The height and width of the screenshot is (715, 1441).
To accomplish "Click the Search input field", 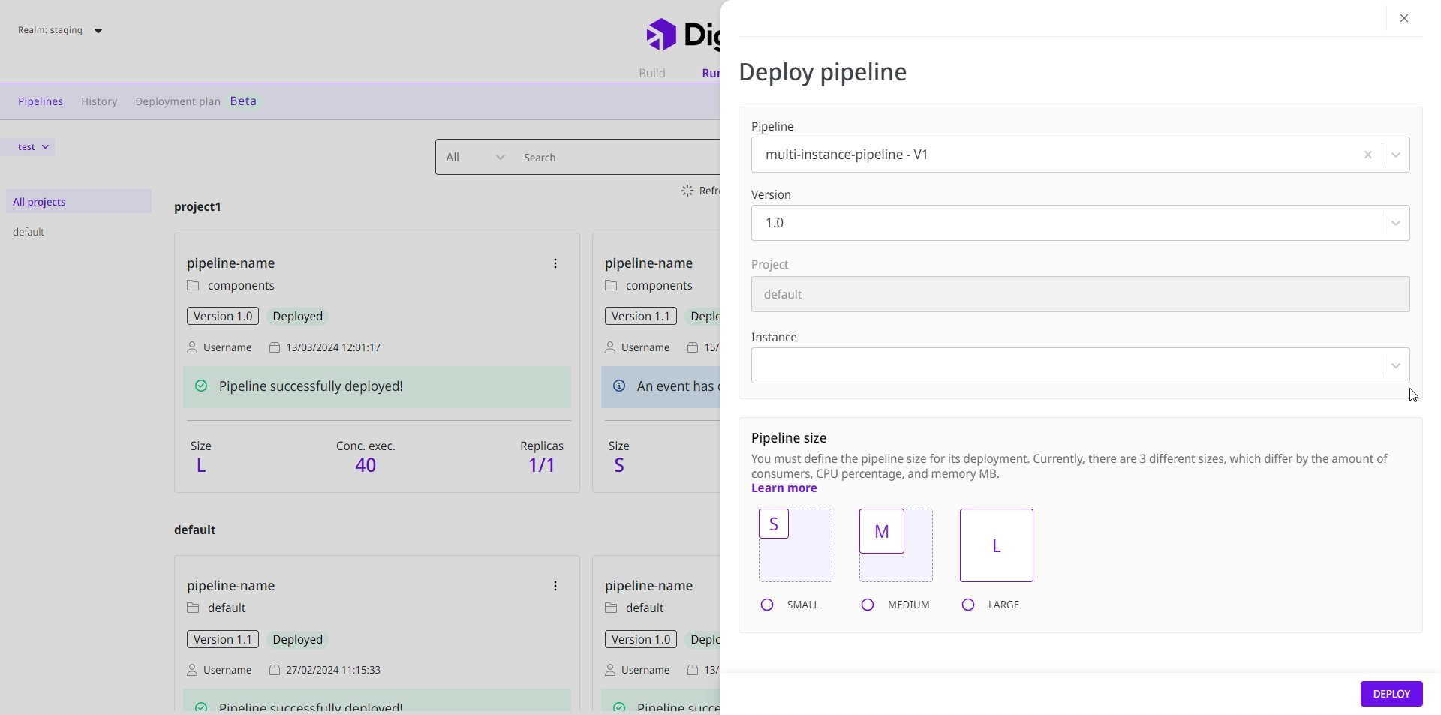I will (615, 158).
